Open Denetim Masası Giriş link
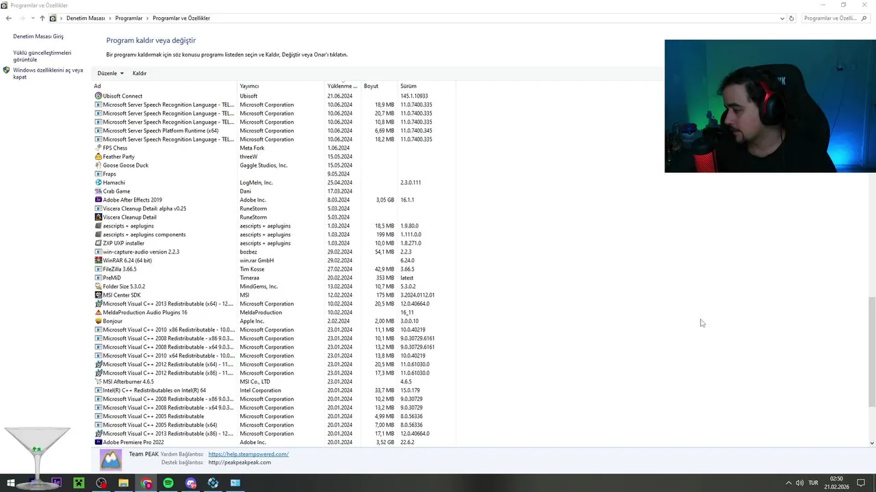Screen dimensions: 876x492 pos(38,36)
